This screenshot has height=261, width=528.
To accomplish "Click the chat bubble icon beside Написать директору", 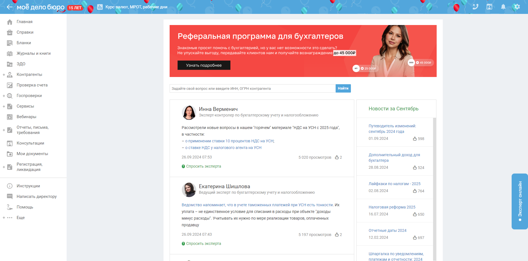I will point(10,197).
